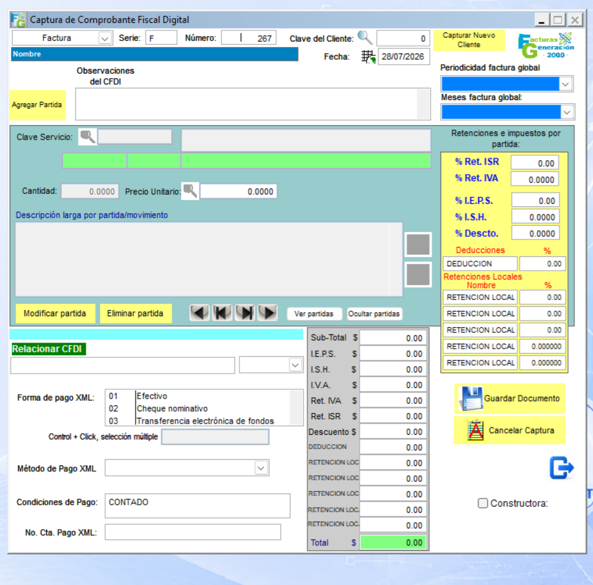Click the Serie input field

click(161, 38)
